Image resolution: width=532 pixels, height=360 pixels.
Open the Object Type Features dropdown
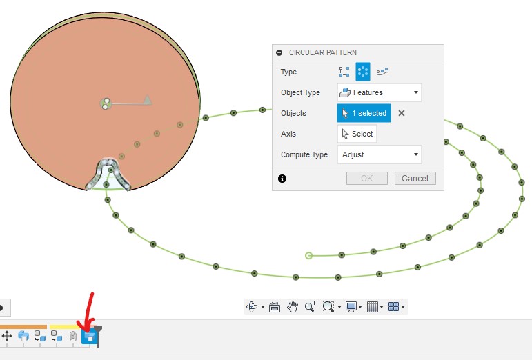[379, 92]
